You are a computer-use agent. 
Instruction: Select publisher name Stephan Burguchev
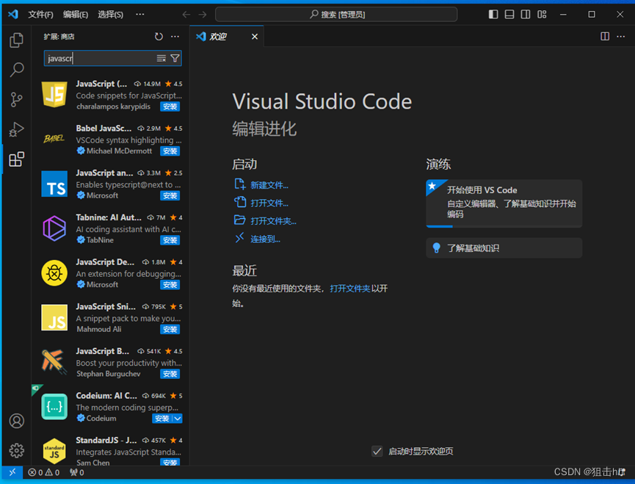click(x=109, y=374)
